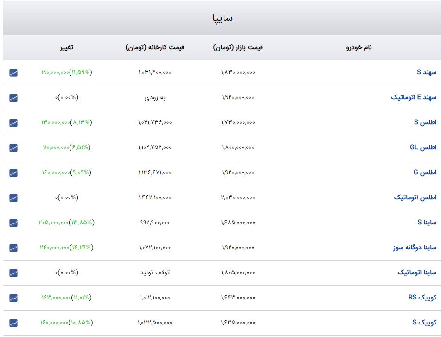This screenshot has height=337, width=441.
Task: Open the اطلس S car link
Action: pos(425,122)
